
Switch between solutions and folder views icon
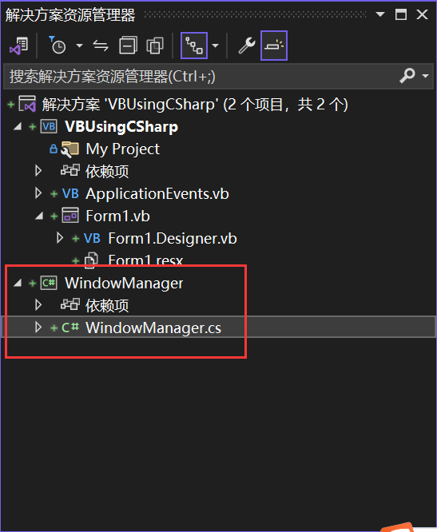click(18, 46)
